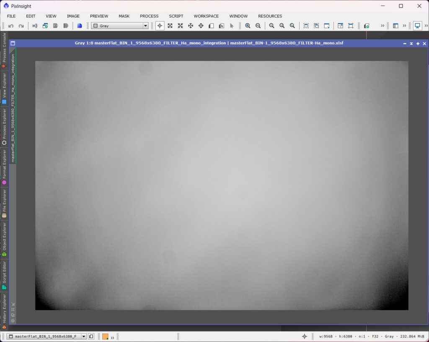Open the RESOURCES menu
This screenshot has height=342, width=429.
pyautogui.click(x=270, y=16)
